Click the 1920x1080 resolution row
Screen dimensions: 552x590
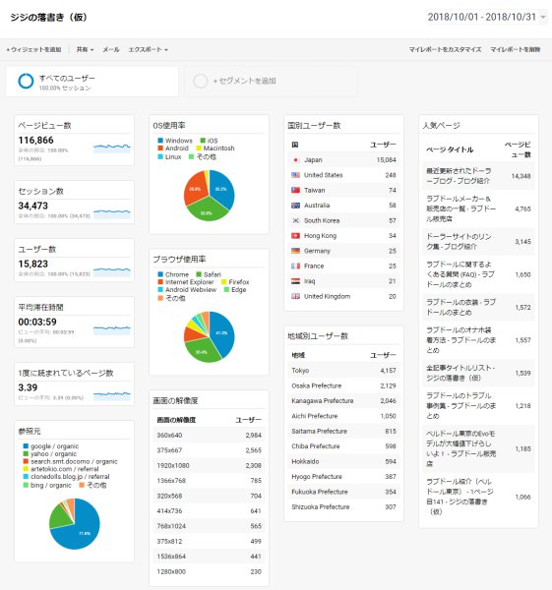tap(209, 465)
